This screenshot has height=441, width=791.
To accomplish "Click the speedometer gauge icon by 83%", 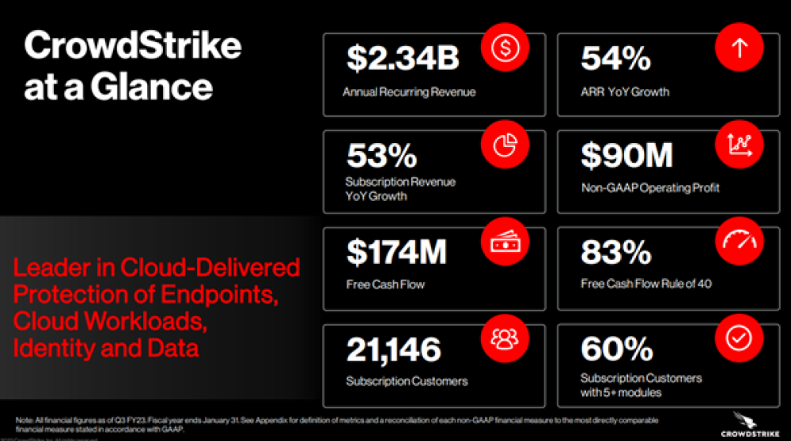I will coord(739,241).
